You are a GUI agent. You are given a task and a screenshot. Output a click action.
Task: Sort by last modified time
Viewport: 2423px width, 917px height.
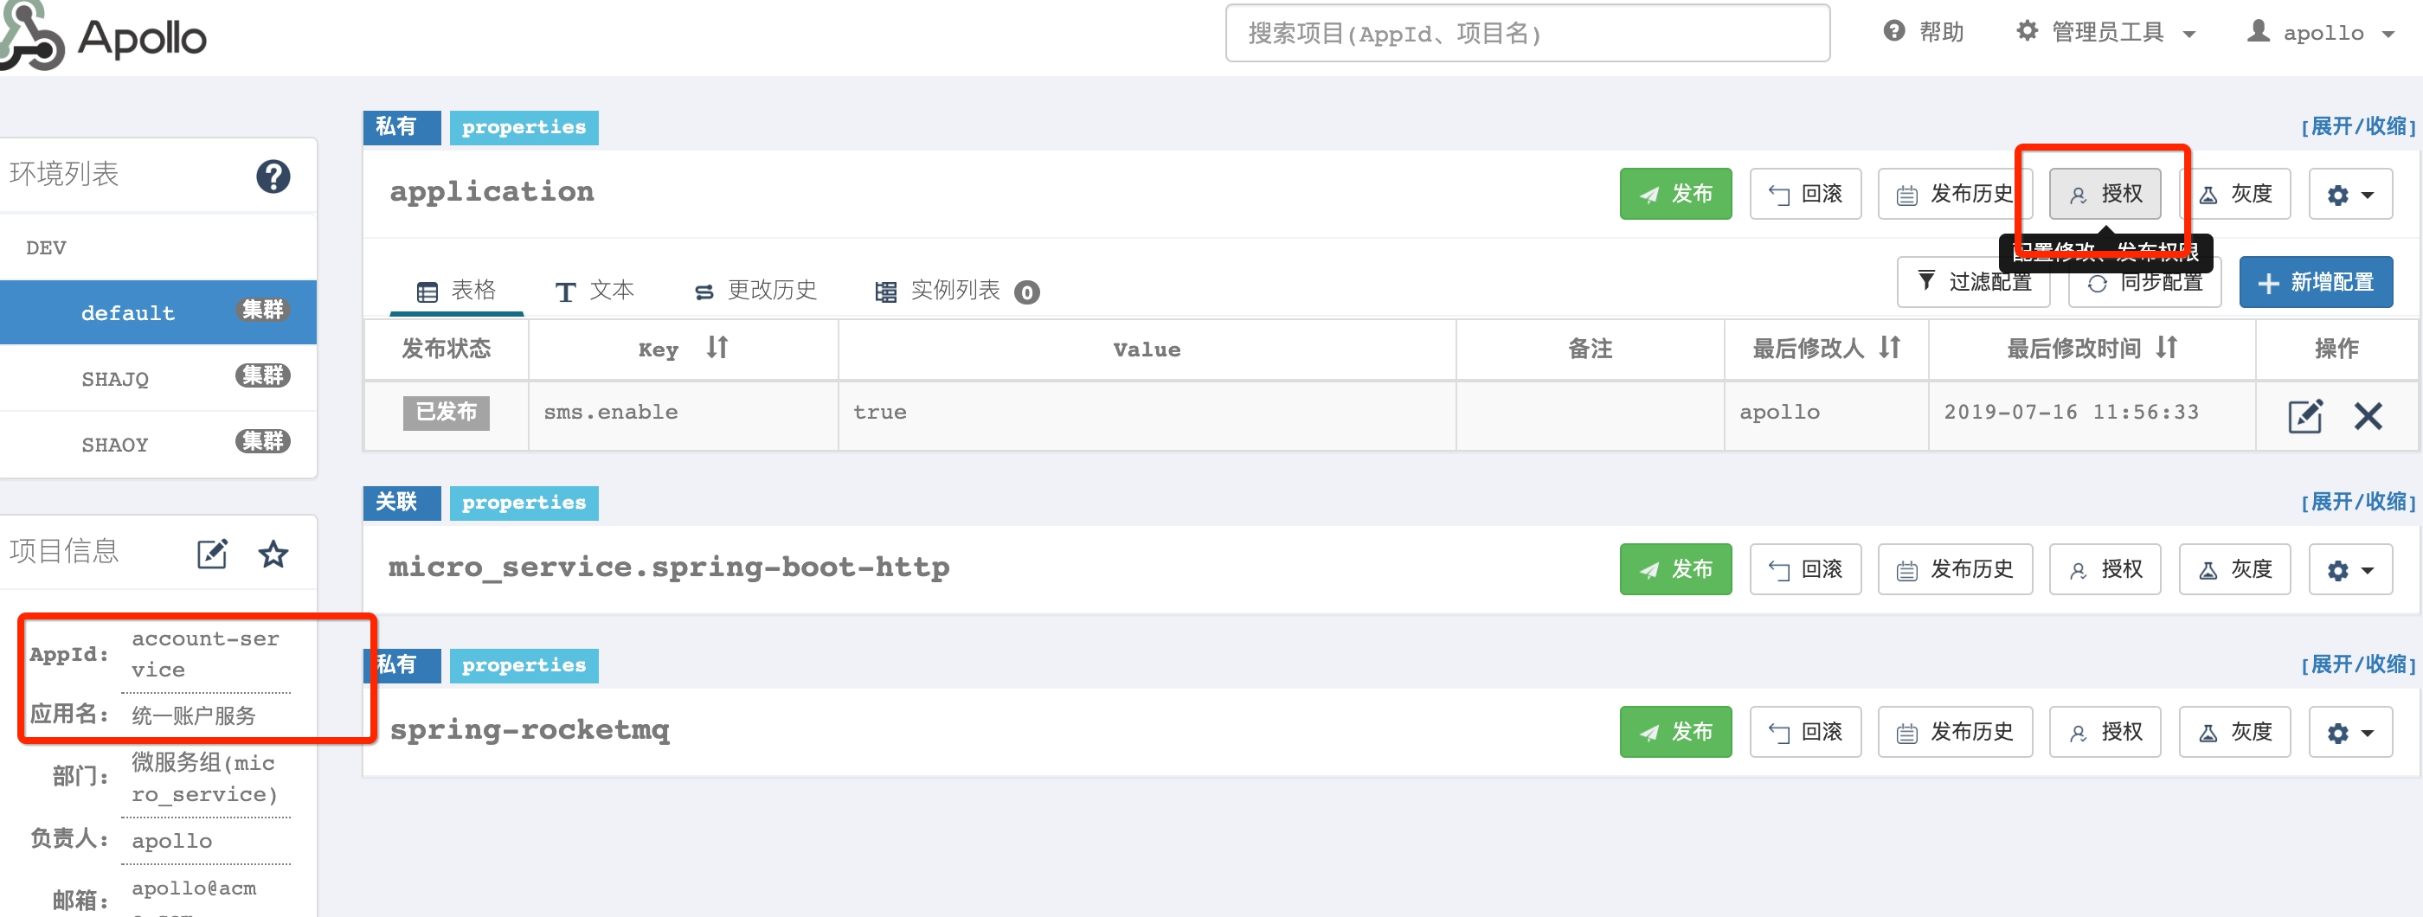click(2166, 348)
